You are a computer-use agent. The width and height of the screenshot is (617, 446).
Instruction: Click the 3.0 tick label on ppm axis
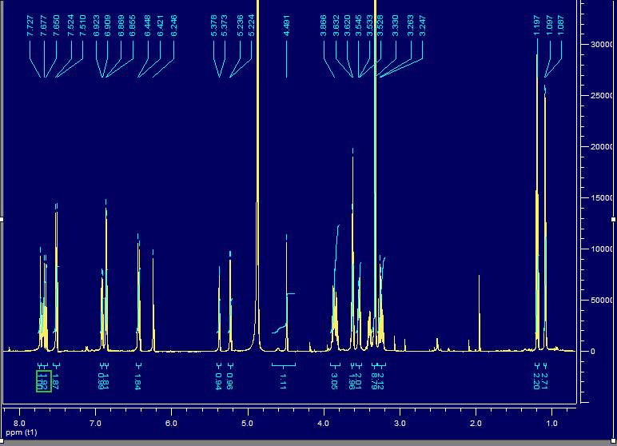pyautogui.click(x=400, y=424)
